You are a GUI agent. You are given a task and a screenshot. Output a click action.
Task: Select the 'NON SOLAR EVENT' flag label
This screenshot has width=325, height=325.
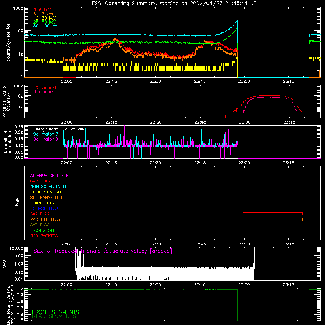pyautogui.click(x=49, y=186)
